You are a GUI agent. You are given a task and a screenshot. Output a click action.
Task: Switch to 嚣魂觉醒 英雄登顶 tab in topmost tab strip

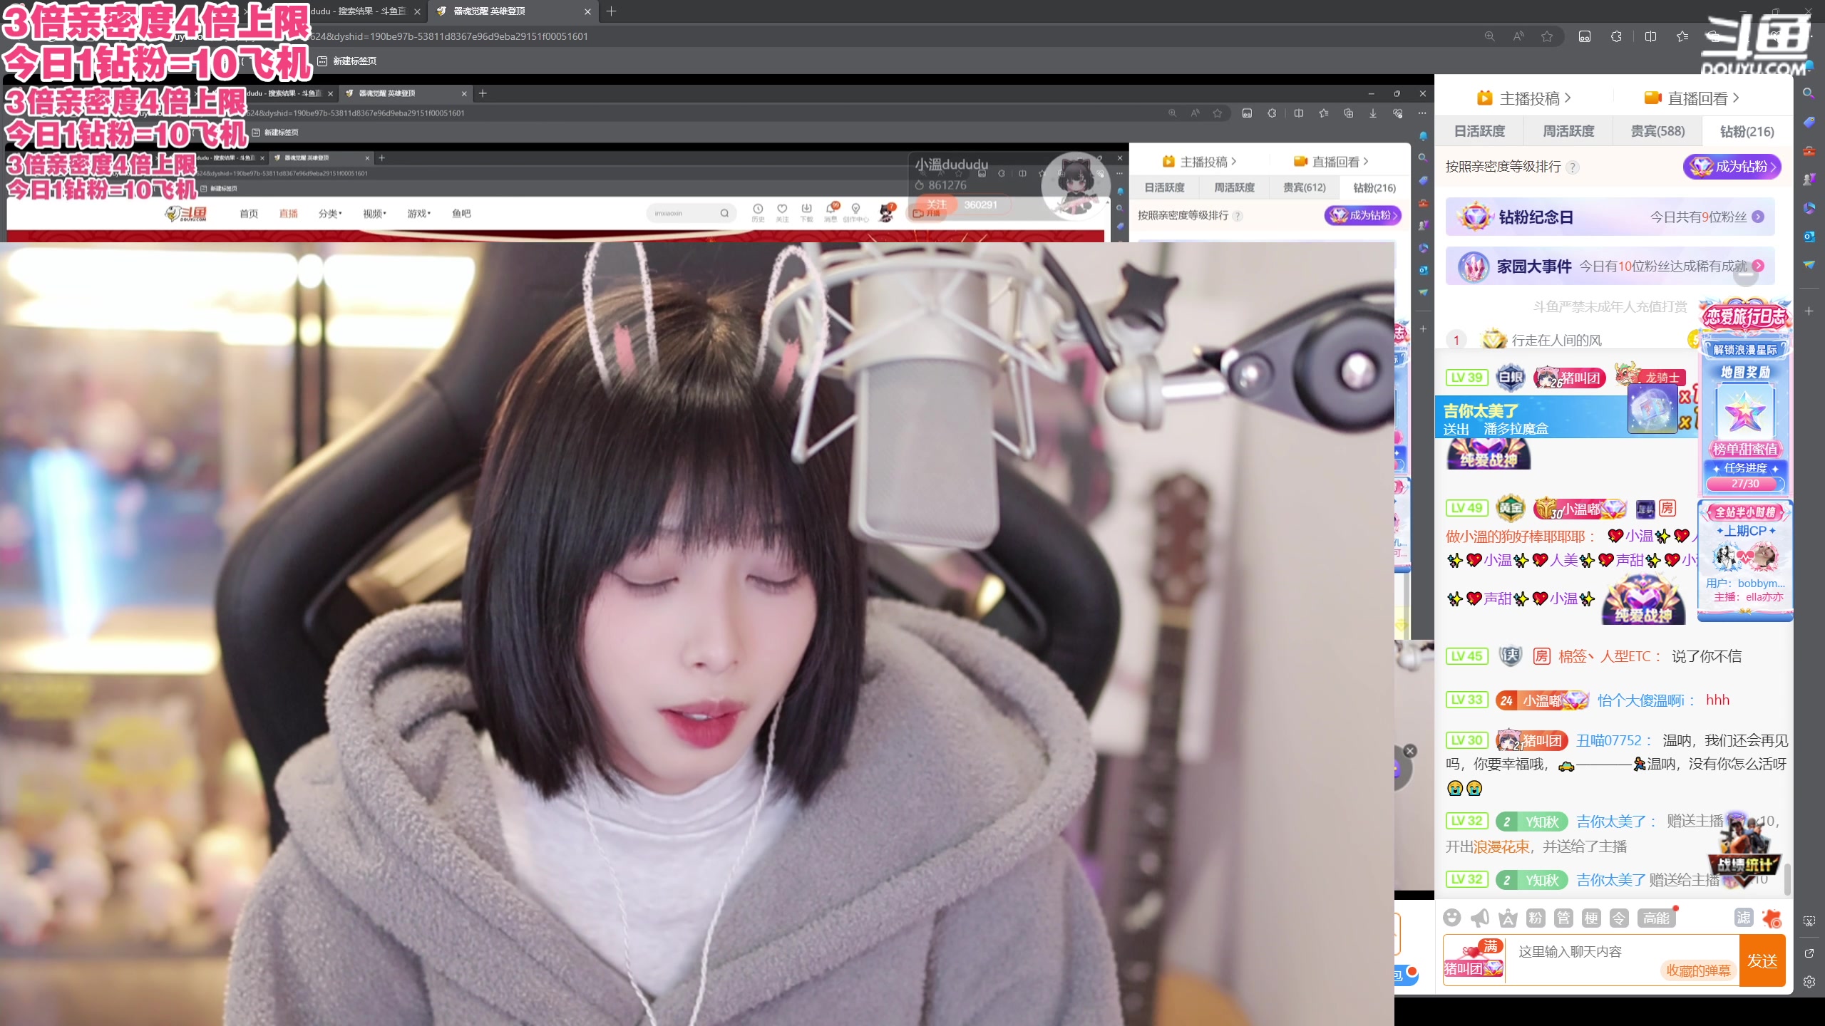point(513,11)
